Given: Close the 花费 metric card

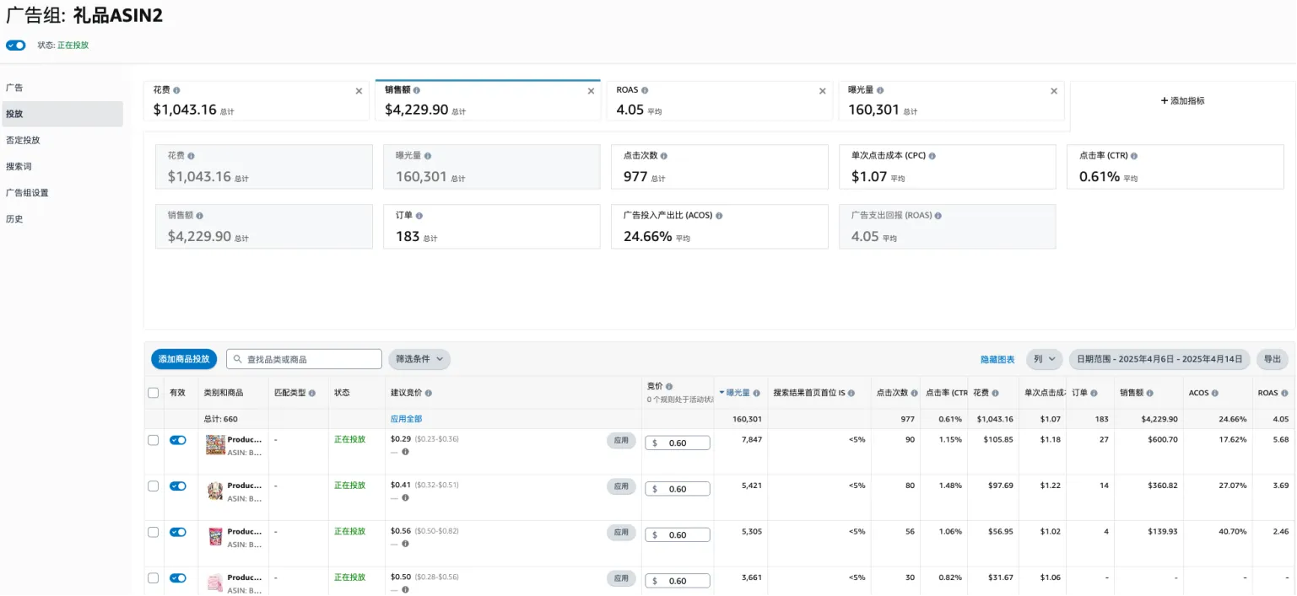Looking at the screenshot, I should 359,91.
